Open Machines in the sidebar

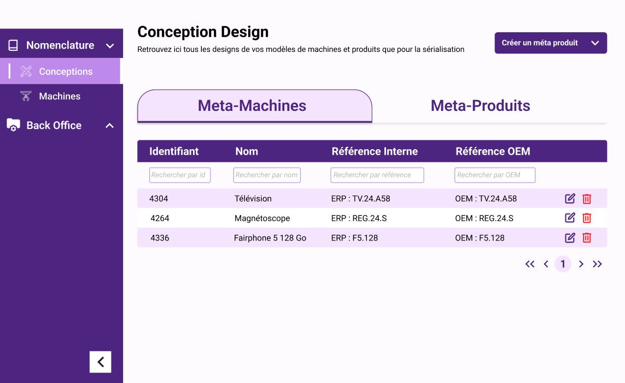(60, 96)
